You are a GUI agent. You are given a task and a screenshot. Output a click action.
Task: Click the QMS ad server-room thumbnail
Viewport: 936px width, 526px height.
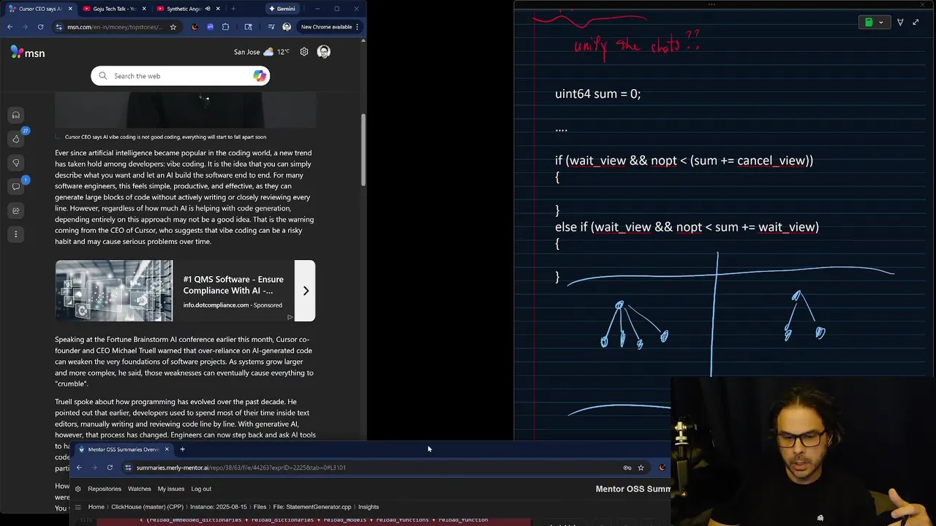click(114, 291)
